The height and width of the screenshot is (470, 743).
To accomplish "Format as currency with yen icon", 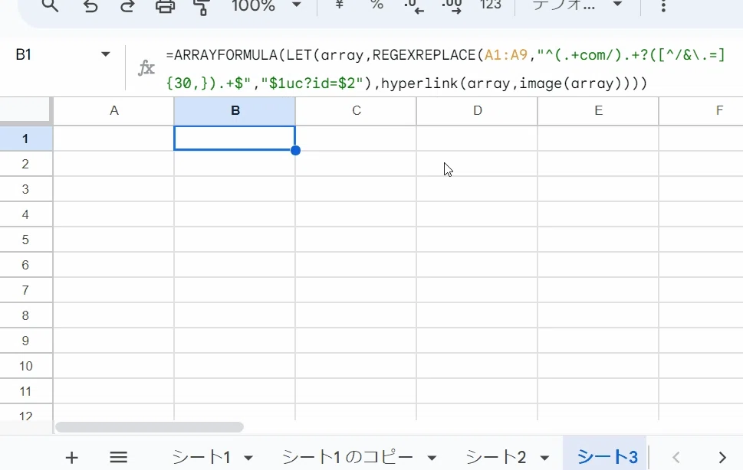I will coord(339,5).
